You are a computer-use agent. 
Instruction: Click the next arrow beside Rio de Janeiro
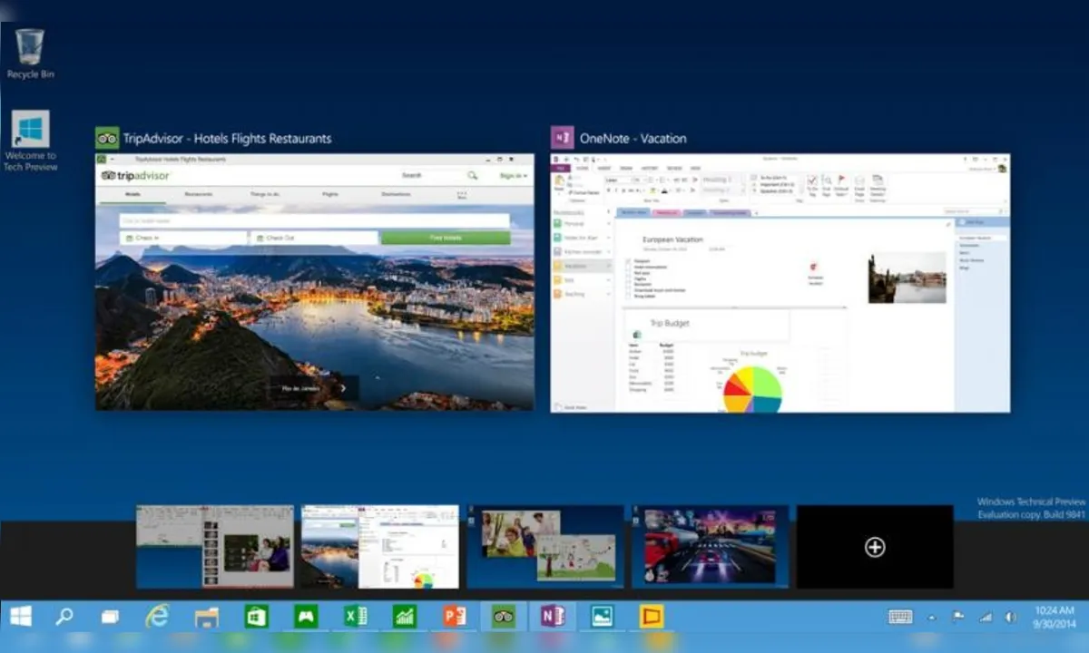[x=343, y=388]
